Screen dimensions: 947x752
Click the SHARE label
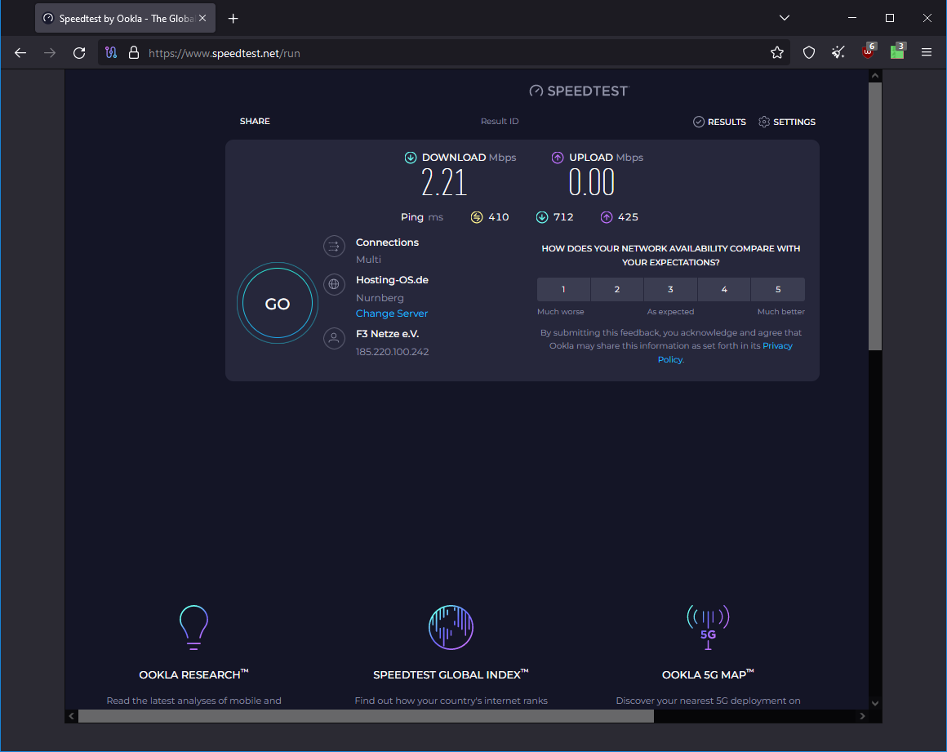coord(255,122)
